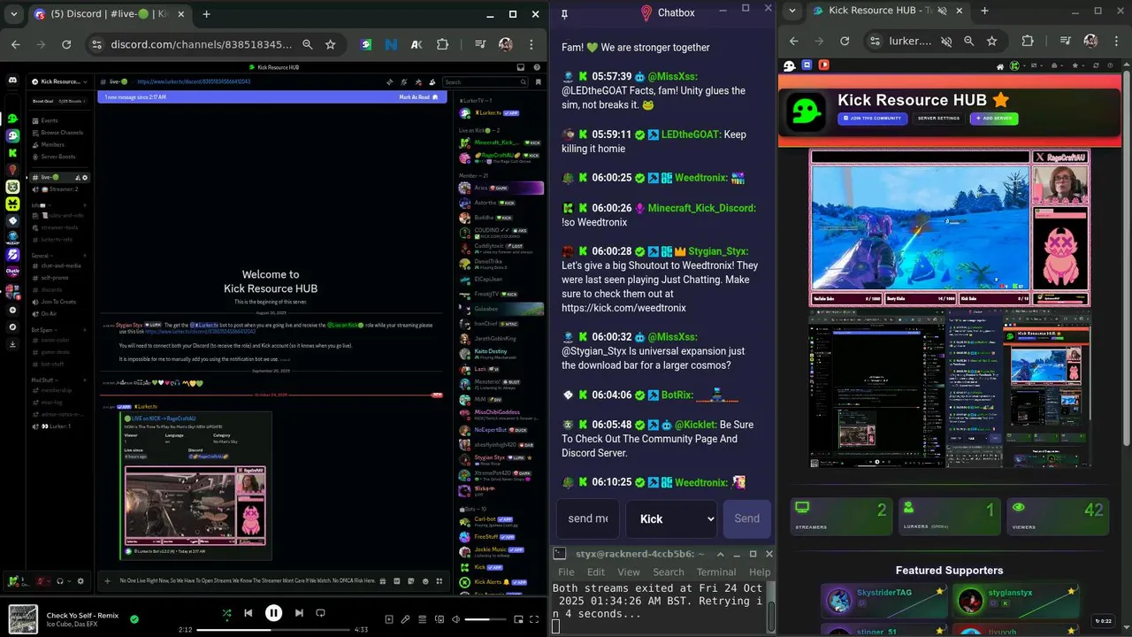Focus the send message input in Chatbox

pyautogui.click(x=587, y=518)
